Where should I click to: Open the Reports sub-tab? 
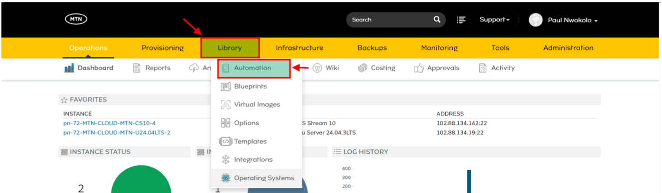point(152,68)
